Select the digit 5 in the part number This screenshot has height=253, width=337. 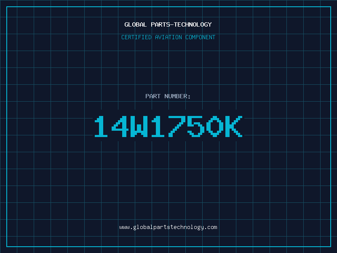click(x=196, y=126)
